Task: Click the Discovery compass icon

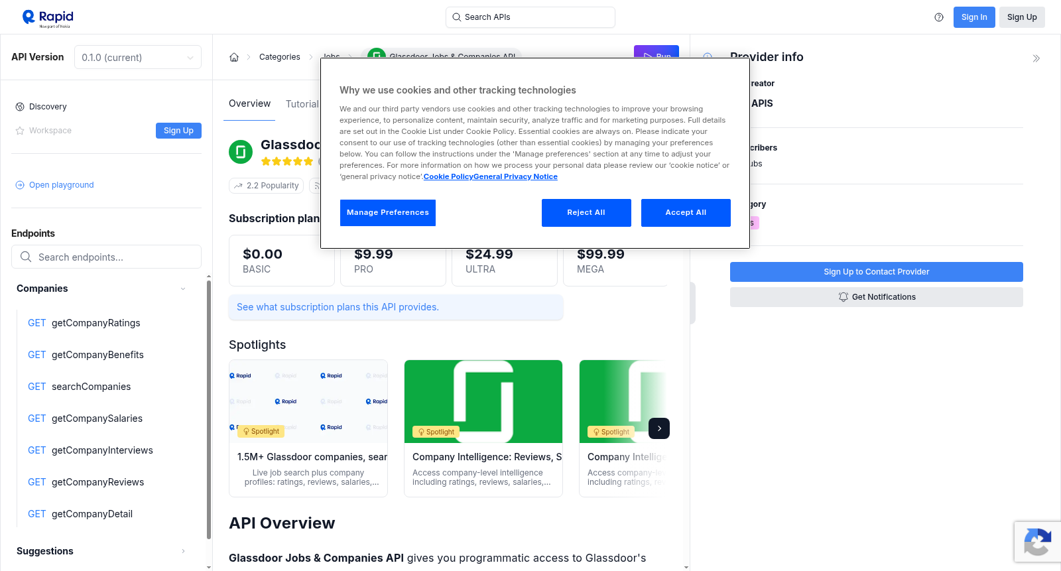Action: (20, 107)
